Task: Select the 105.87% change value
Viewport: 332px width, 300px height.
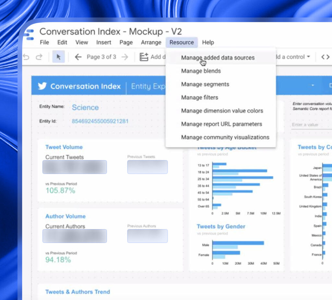Action: pyautogui.click(x=61, y=191)
